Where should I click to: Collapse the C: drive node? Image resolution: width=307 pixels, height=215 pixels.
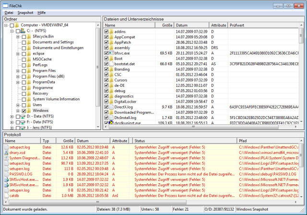click(12, 31)
